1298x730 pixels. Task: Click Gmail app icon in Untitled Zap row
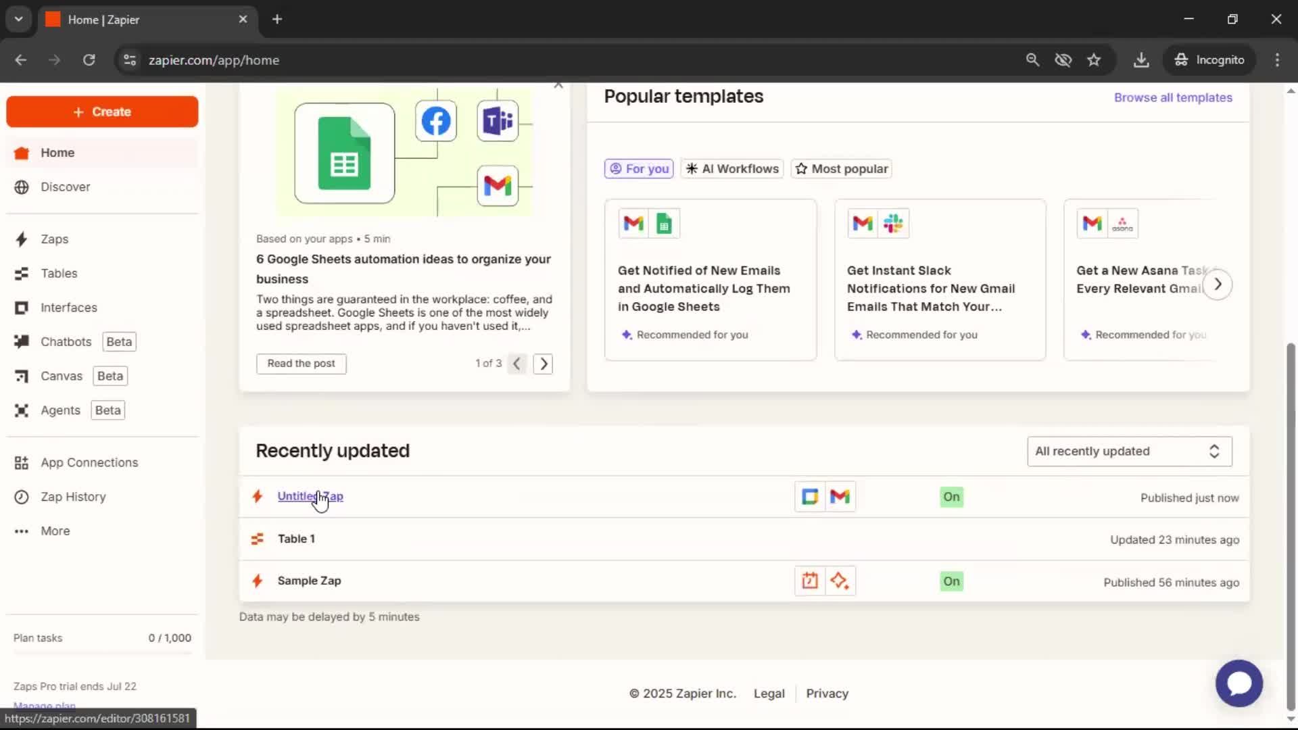[x=840, y=497]
